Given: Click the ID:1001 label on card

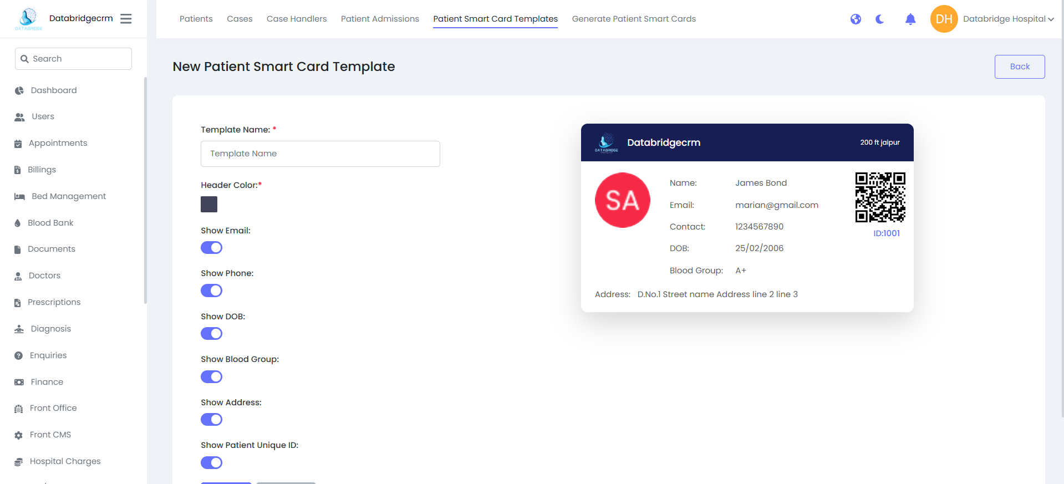Looking at the screenshot, I should 887,233.
